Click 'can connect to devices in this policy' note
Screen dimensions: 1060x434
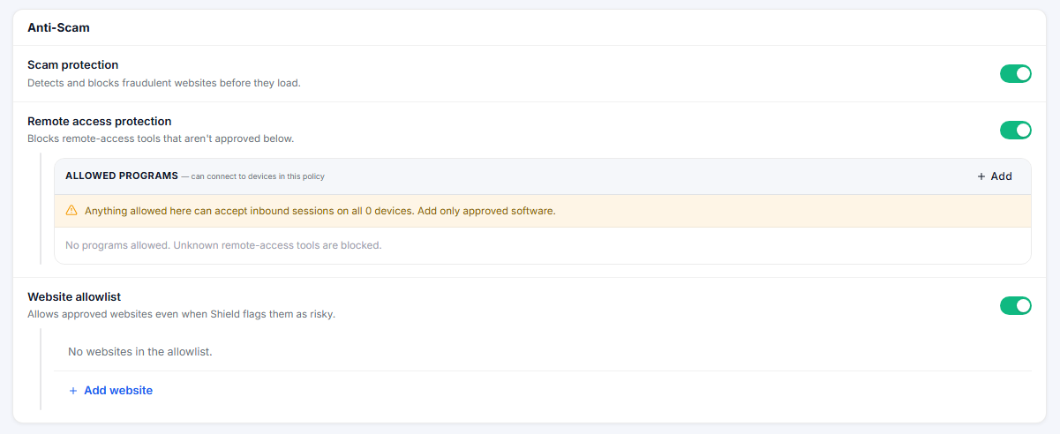tap(253, 176)
